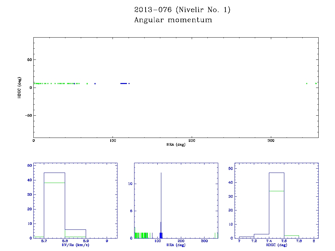Click the "300" tick on the HRA histogram
Image resolution: width=335 pixels, height=251 pixels.
[204, 241]
